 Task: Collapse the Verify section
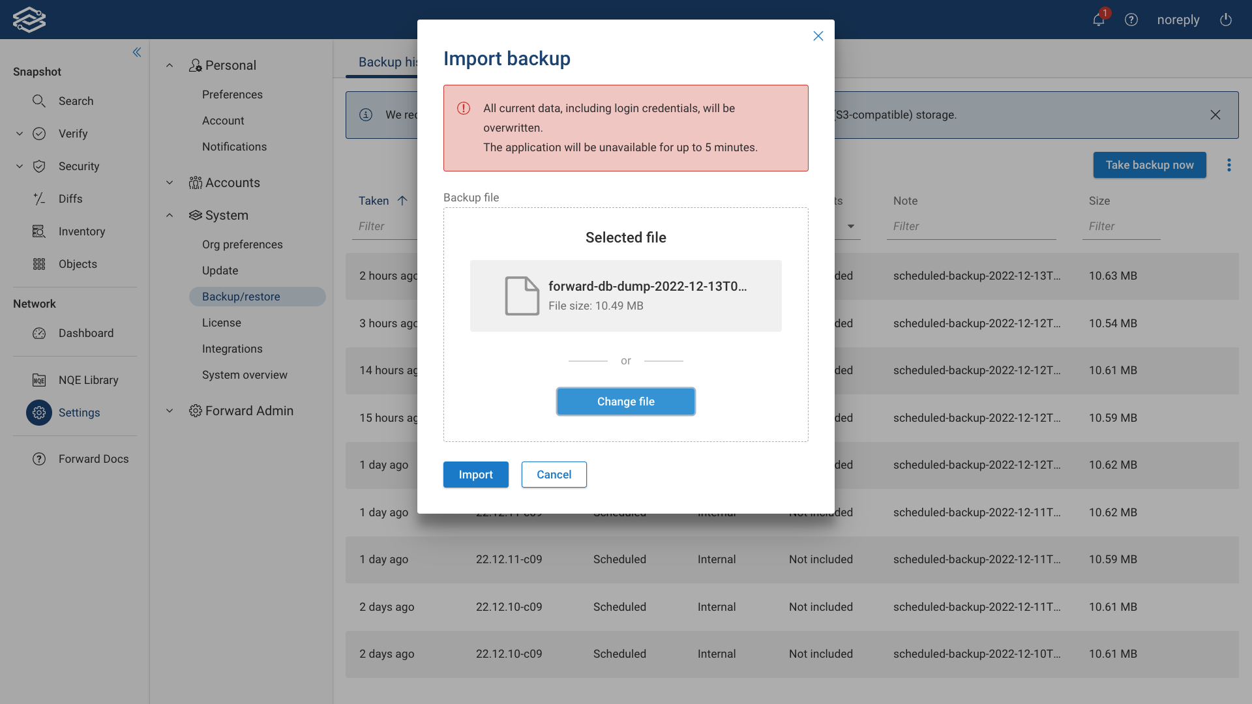(19, 134)
